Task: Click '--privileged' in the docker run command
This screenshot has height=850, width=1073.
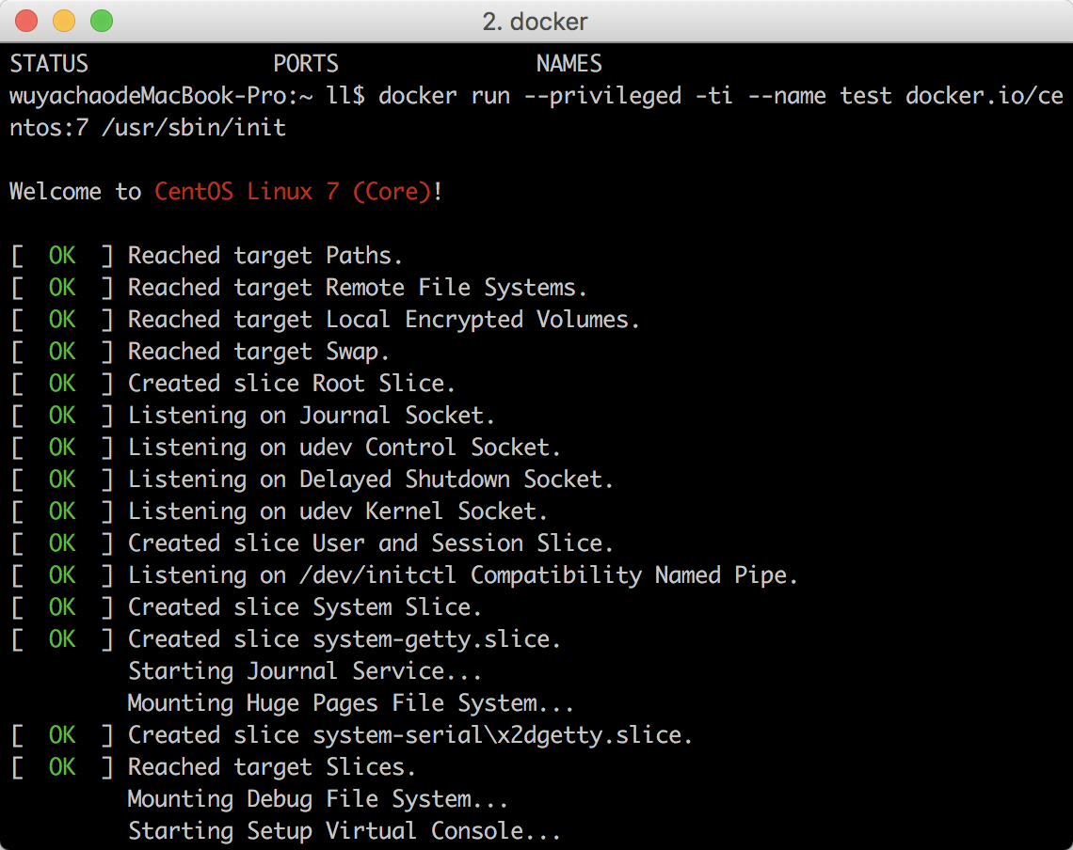Action: tap(603, 97)
